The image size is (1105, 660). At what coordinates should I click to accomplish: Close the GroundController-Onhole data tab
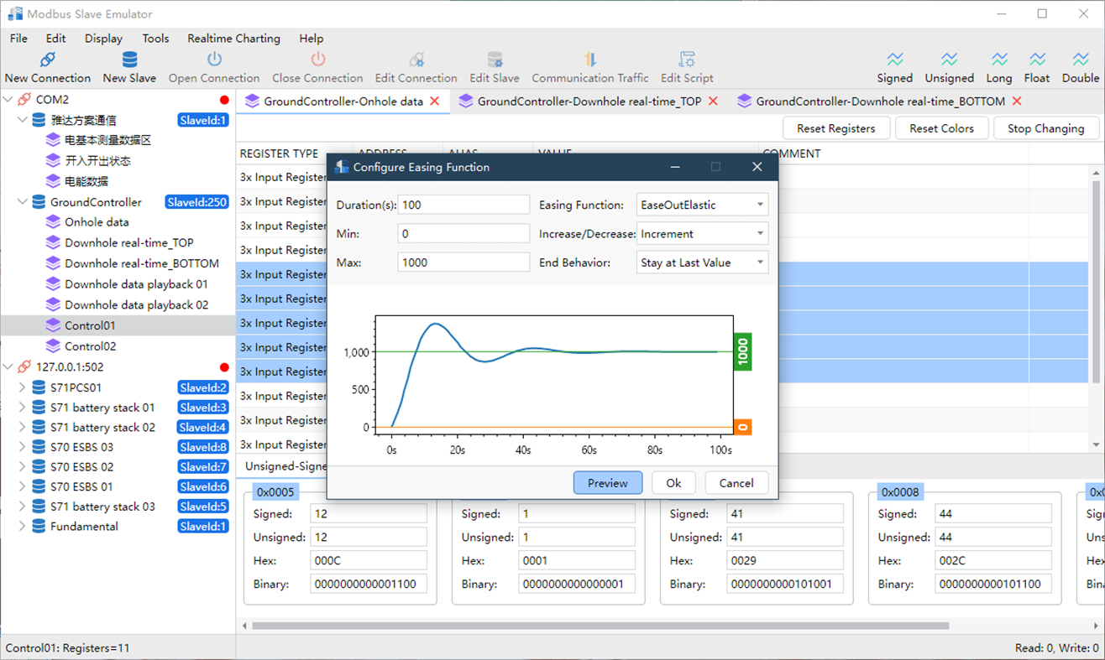coord(435,101)
